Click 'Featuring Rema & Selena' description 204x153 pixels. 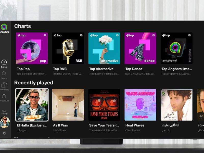tap(176, 74)
